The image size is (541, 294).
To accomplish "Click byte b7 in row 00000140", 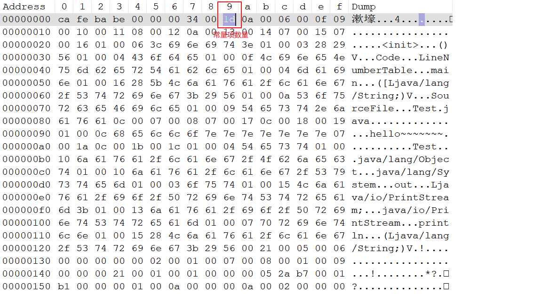I will [x=302, y=274].
